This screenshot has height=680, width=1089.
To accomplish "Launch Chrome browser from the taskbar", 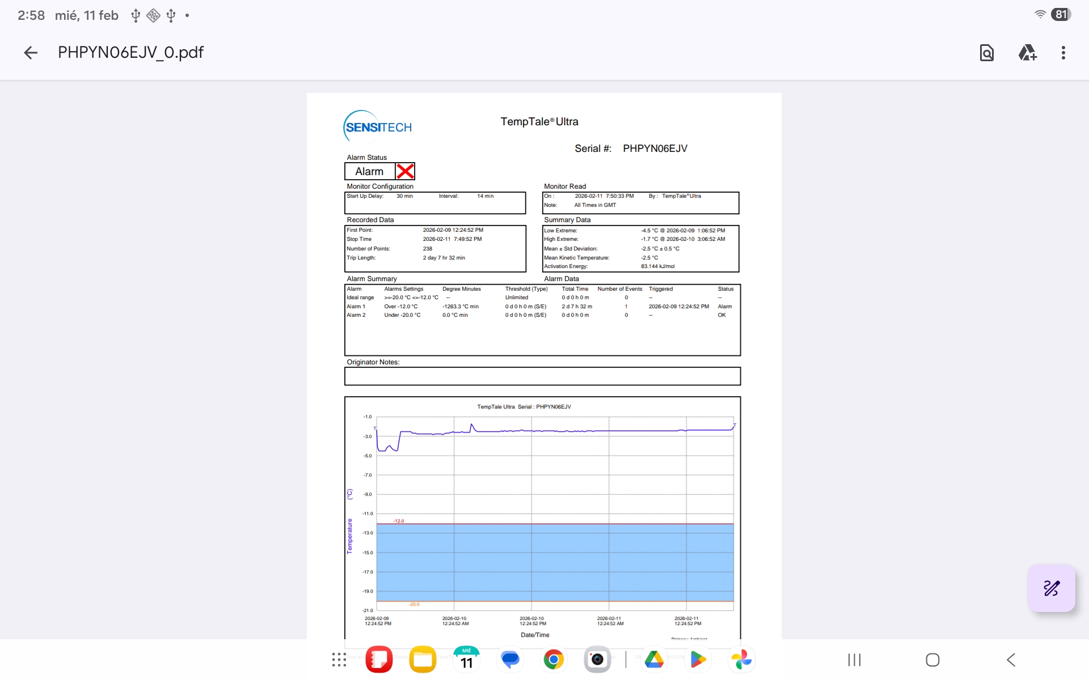I will pos(554,660).
